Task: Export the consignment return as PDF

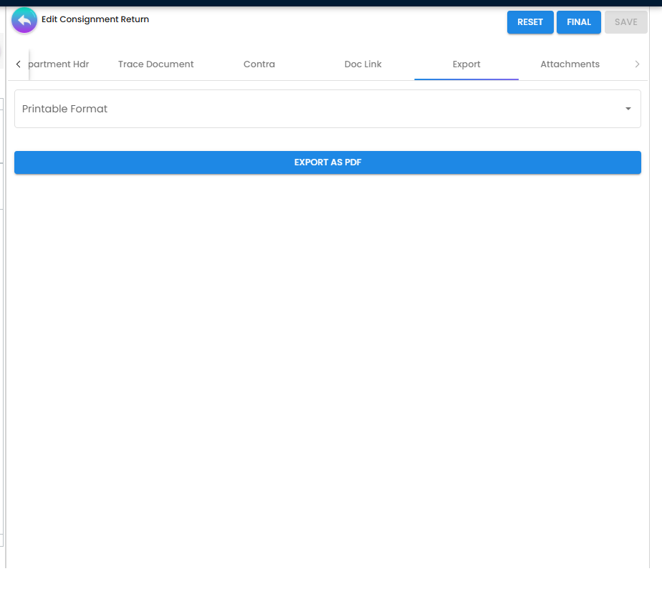Action: (327, 162)
